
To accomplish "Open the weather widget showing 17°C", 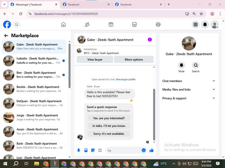I will 160,164.
